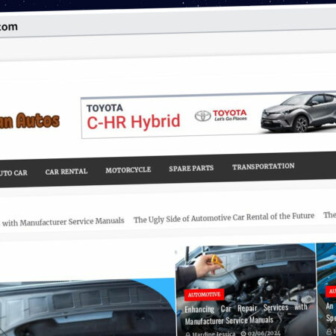Open the engine oil dipstick article thumbnail
Image resolution: width=336 pixels, height=336 pixels.
(x=246, y=290)
